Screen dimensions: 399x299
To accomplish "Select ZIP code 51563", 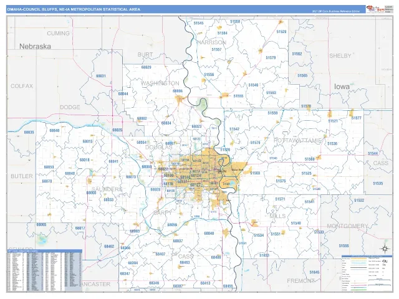I will coord(271,93).
